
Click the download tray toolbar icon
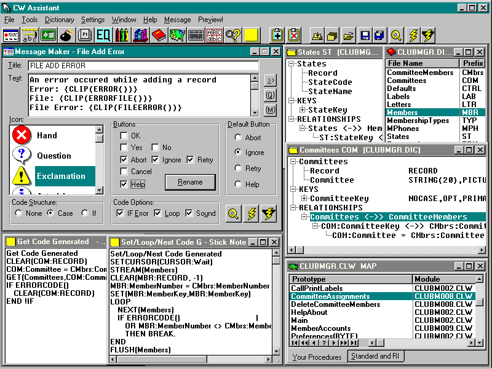[x=317, y=36]
